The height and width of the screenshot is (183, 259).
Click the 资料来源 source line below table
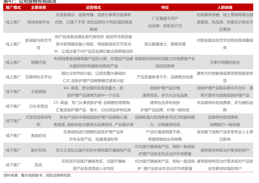click(x=37, y=175)
